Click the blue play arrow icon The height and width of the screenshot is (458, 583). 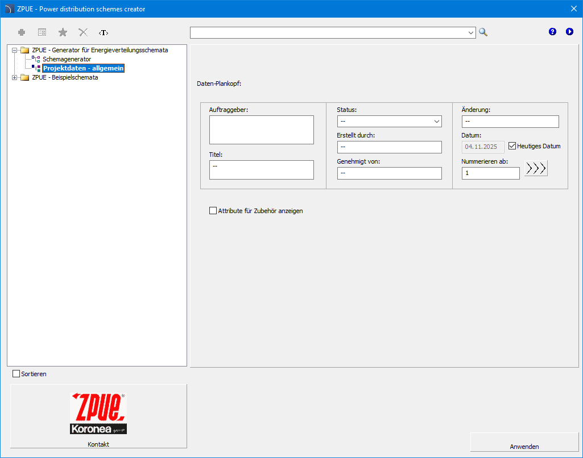tap(569, 32)
